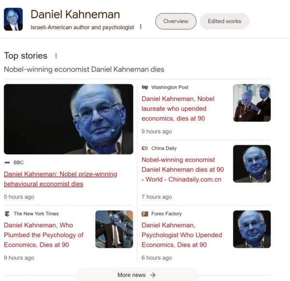The height and width of the screenshot is (281, 290).
Task: Click the Washington Post medal ceremony thumbnail
Action: tap(252, 103)
